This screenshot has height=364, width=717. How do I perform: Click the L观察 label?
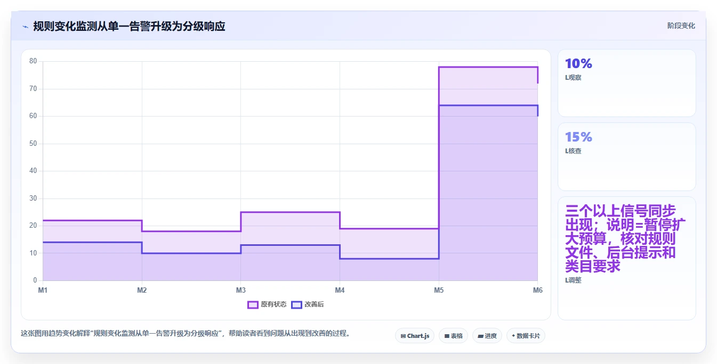pos(573,77)
